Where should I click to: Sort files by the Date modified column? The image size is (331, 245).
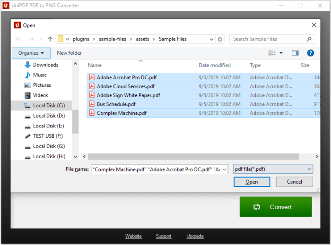point(215,66)
